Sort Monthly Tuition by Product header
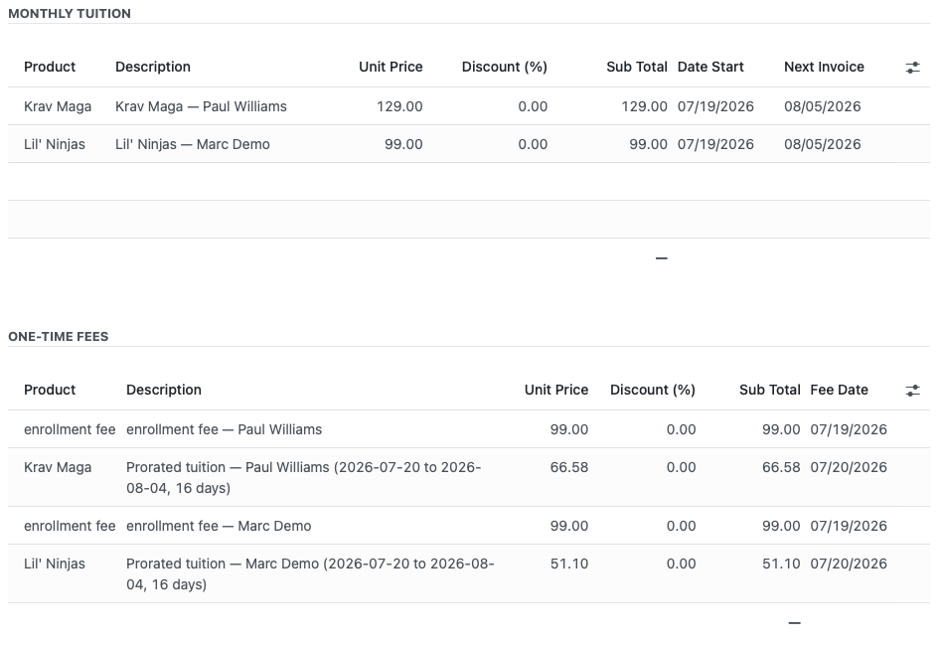The width and height of the screenshot is (940, 647). (x=50, y=67)
